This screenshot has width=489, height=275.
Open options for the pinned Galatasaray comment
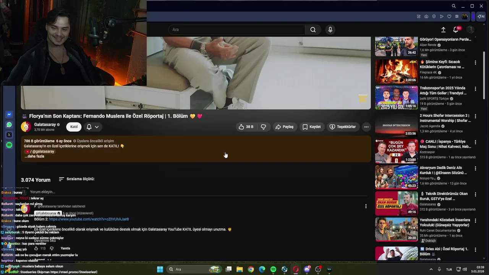click(366, 206)
